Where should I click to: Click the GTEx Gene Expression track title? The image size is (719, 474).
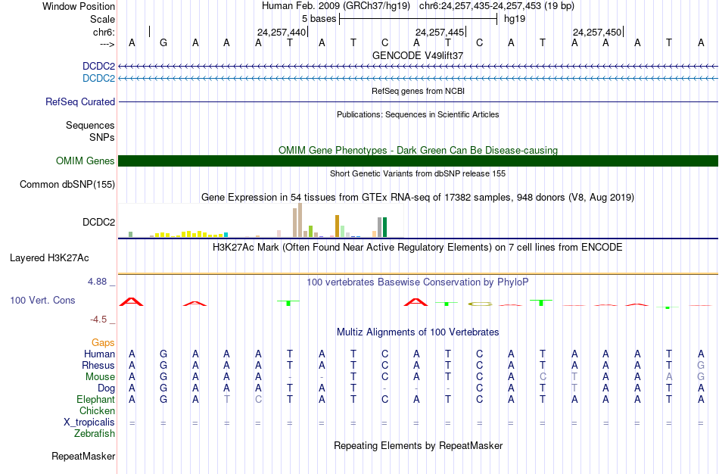coord(418,198)
